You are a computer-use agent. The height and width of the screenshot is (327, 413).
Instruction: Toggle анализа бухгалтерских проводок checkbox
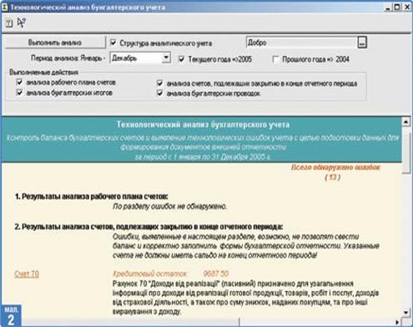click(160, 93)
